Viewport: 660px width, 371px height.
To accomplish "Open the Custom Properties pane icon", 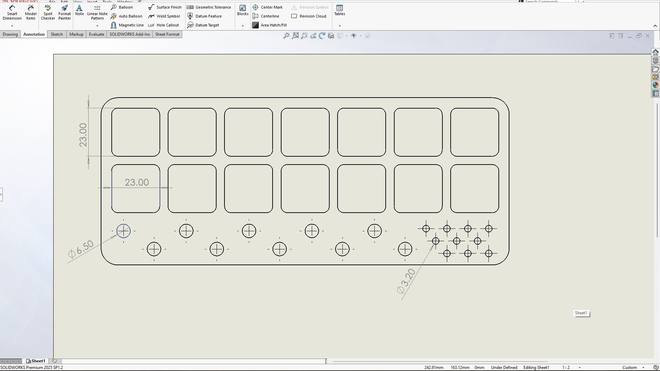I will coord(656,93).
